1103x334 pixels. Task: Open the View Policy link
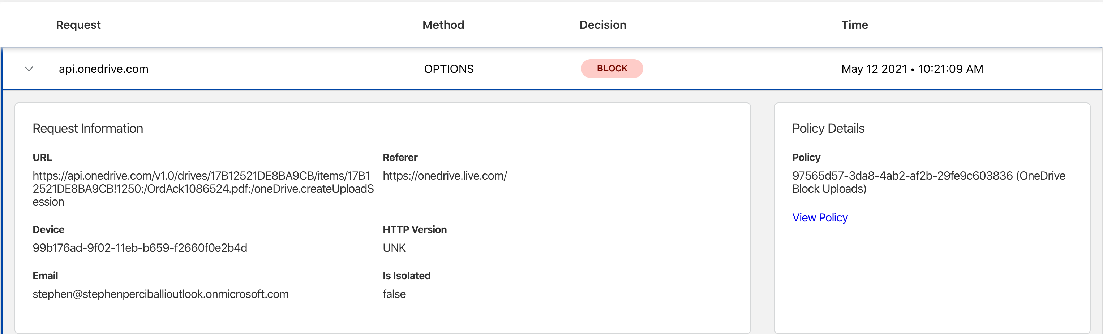tap(820, 217)
